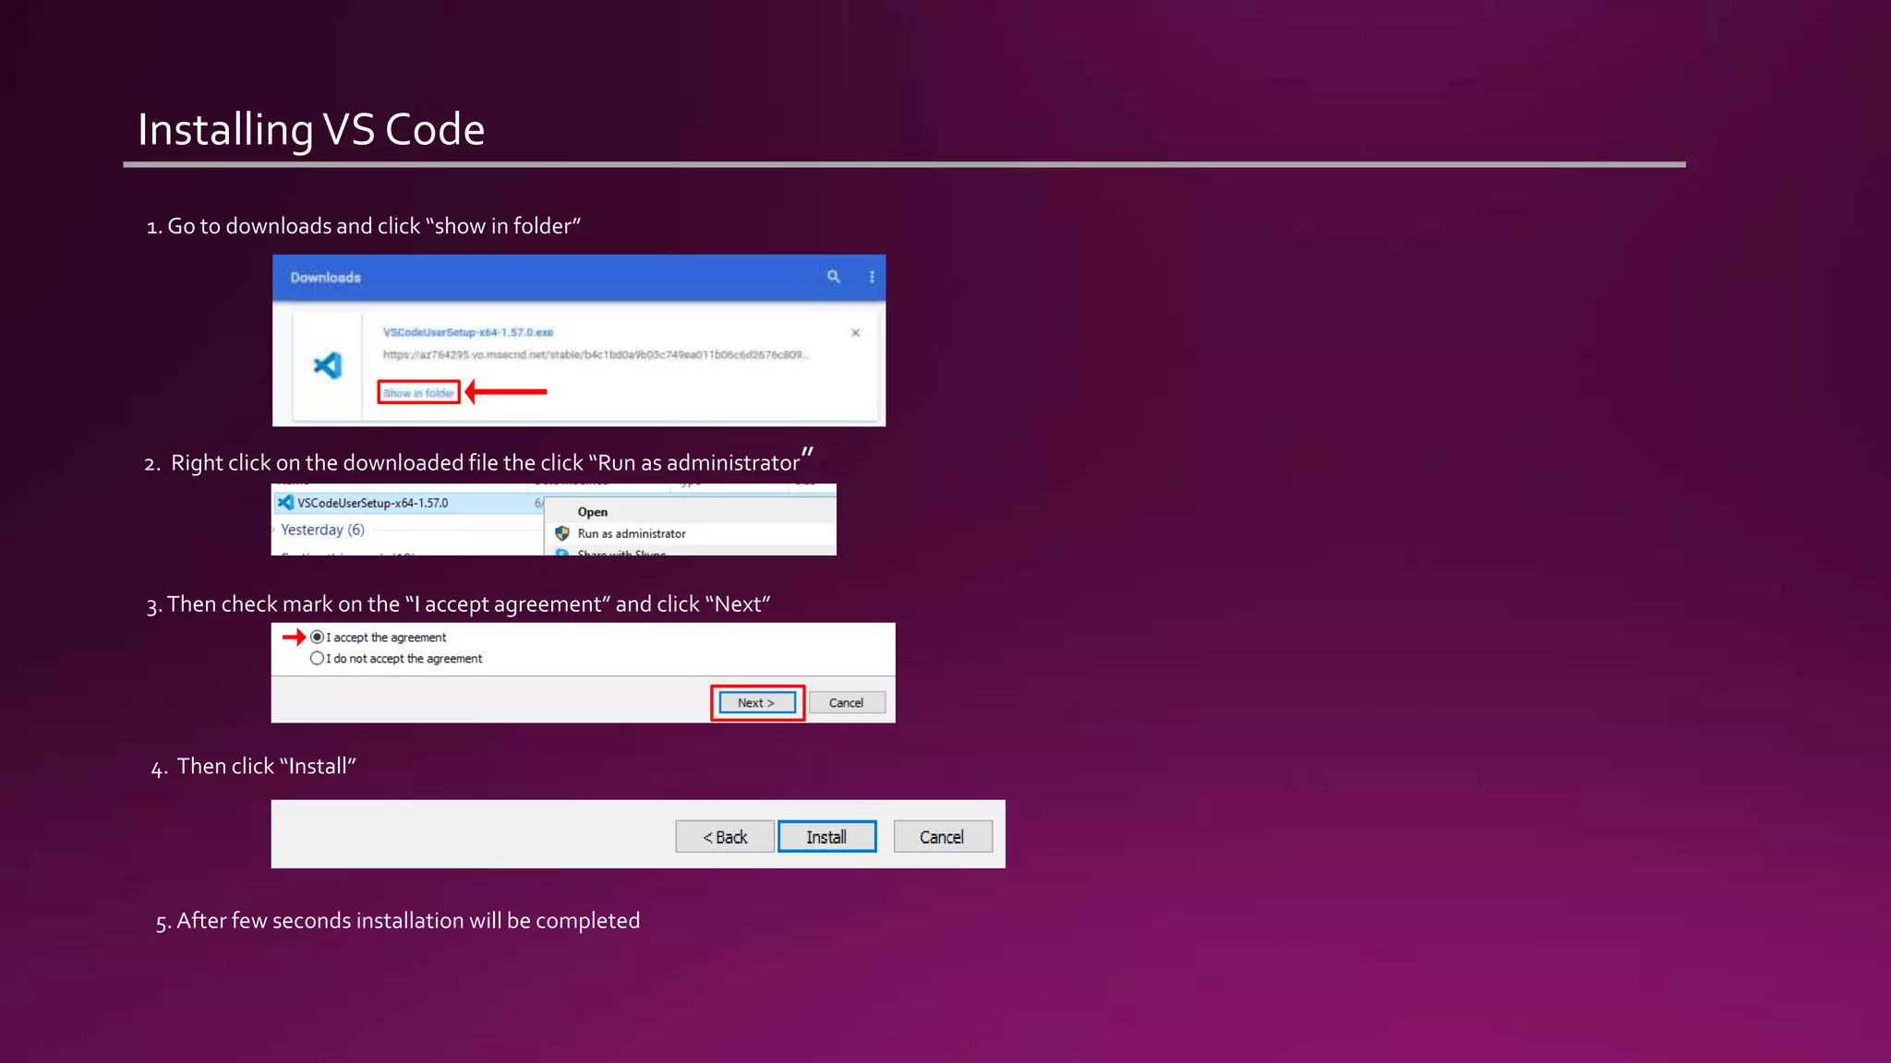Click the VS Code file icon in Explorer row
This screenshot has width=1891, height=1063.
[286, 503]
